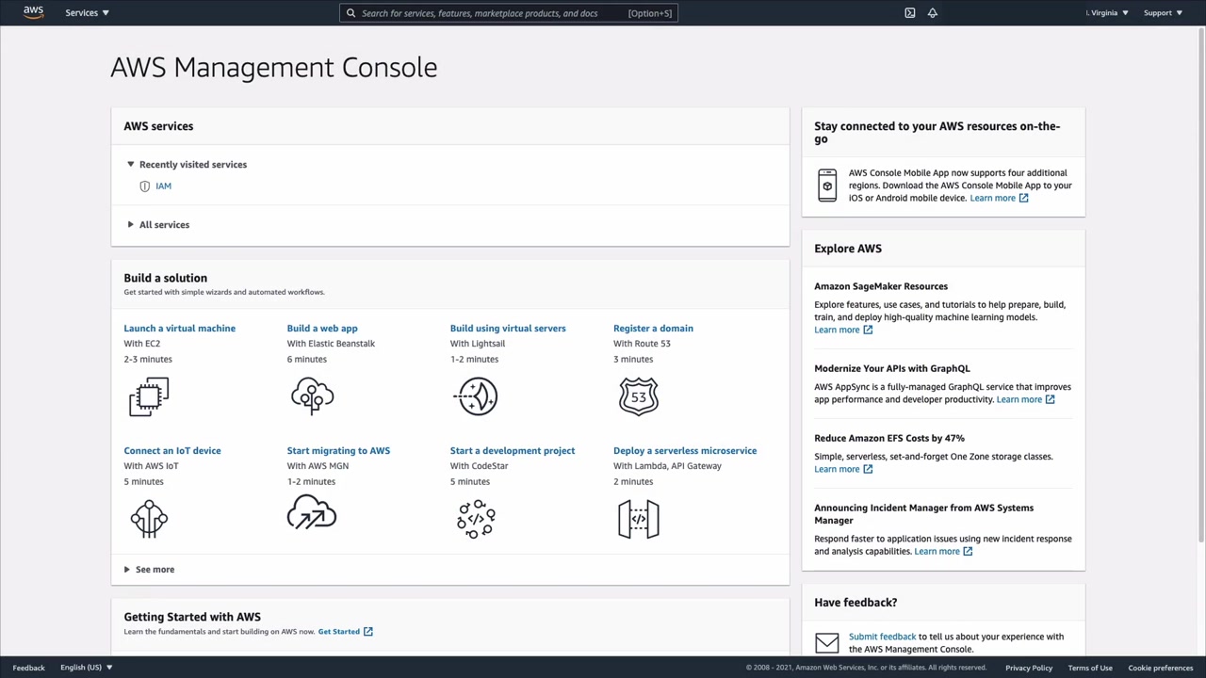
Task: Click the Getting Started with AWS heading
Action: tap(192, 617)
